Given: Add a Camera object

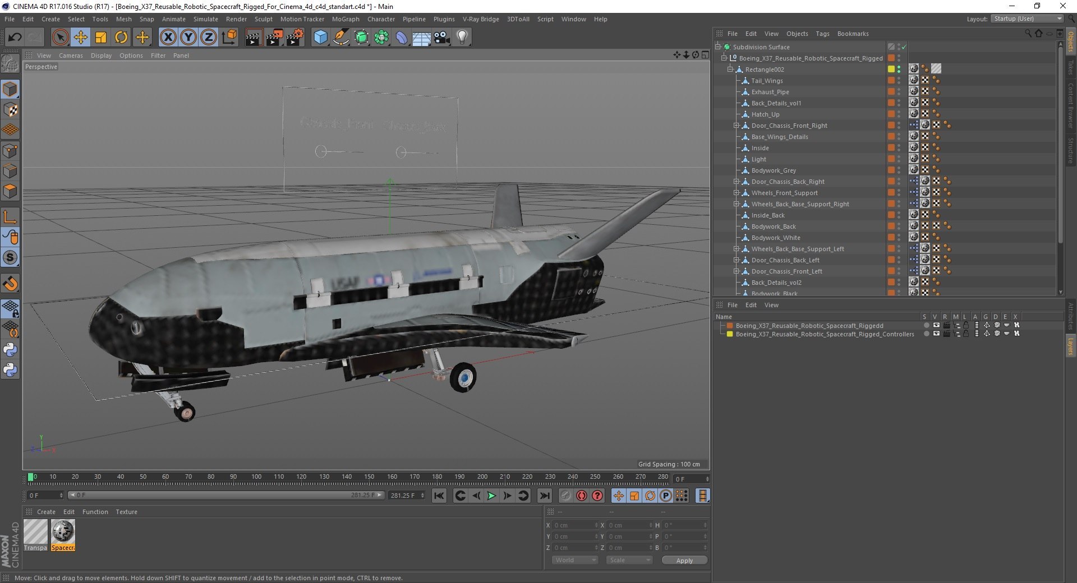Looking at the screenshot, I should [x=442, y=38].
